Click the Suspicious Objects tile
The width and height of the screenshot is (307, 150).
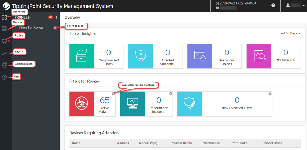click(x=214, y=56)
